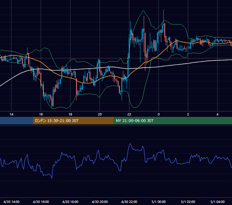This screenshot has height=205, width=232.
Task: Click the ロンドン 15:30-21:00 JST session bar
Action: (73, 121)
